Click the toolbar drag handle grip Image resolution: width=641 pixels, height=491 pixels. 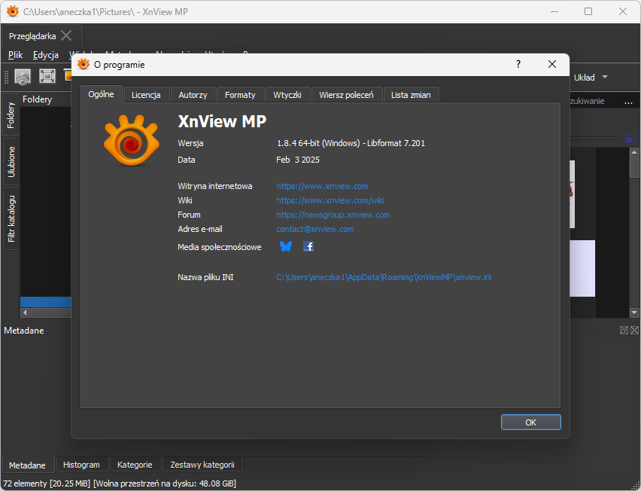6,77
